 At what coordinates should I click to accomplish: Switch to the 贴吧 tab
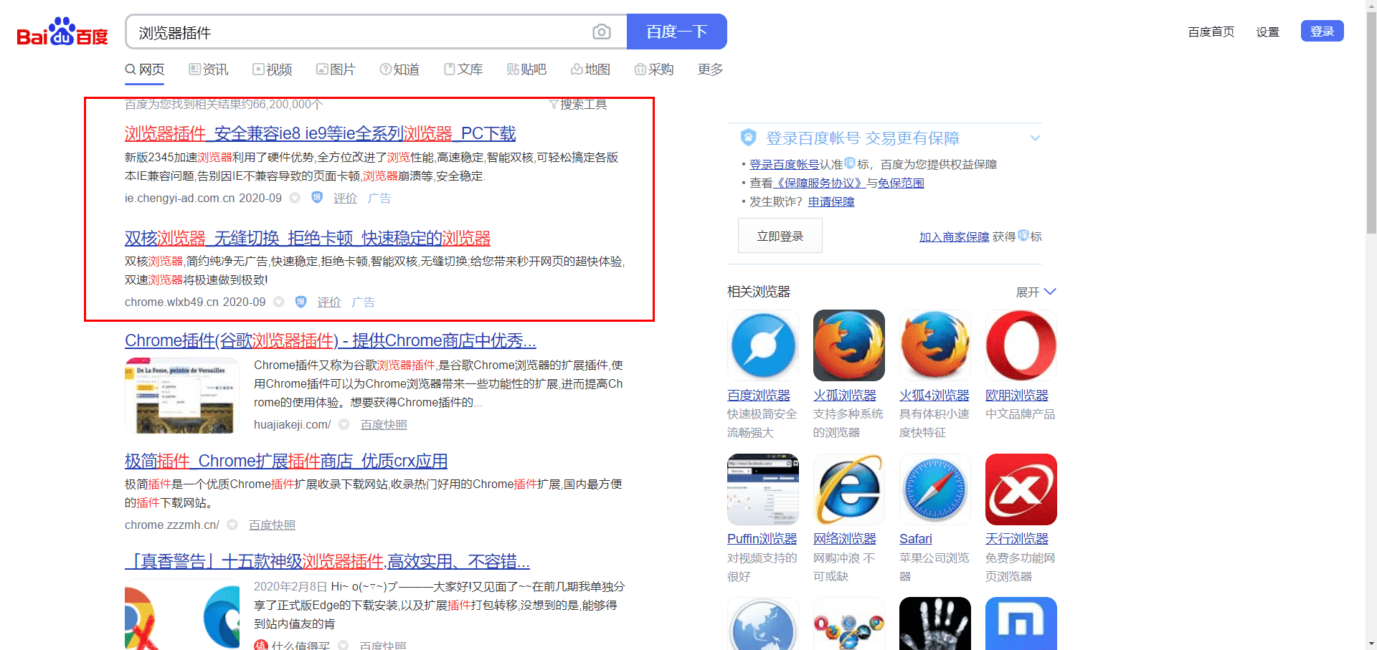tap(527, 70)
